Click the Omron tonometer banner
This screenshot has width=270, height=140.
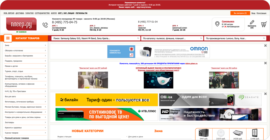point(158,52)
